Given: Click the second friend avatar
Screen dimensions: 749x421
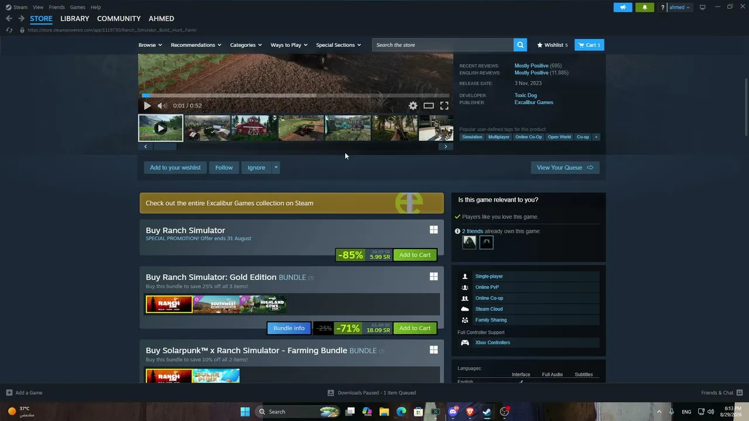Looking at the screenshot, I should click(486, 242).
